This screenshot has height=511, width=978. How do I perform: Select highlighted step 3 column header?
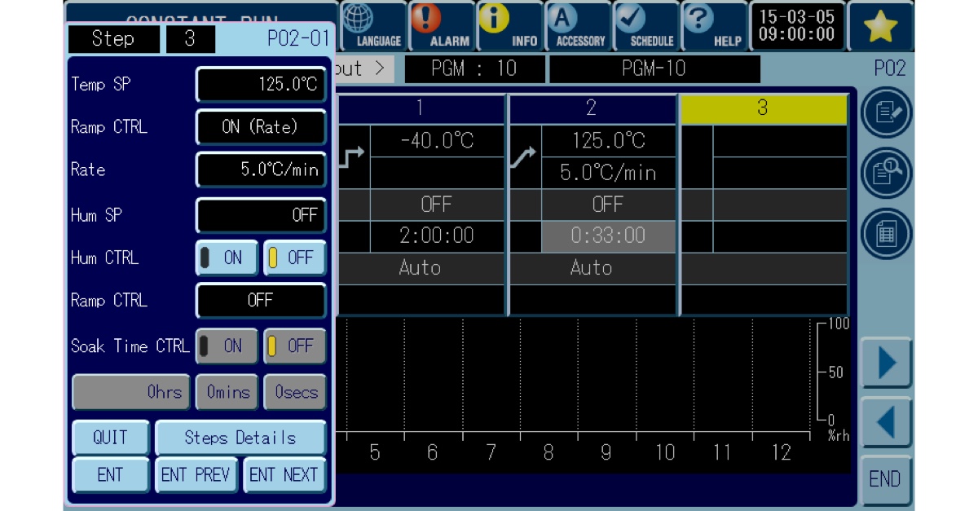[x=764, y=108]
